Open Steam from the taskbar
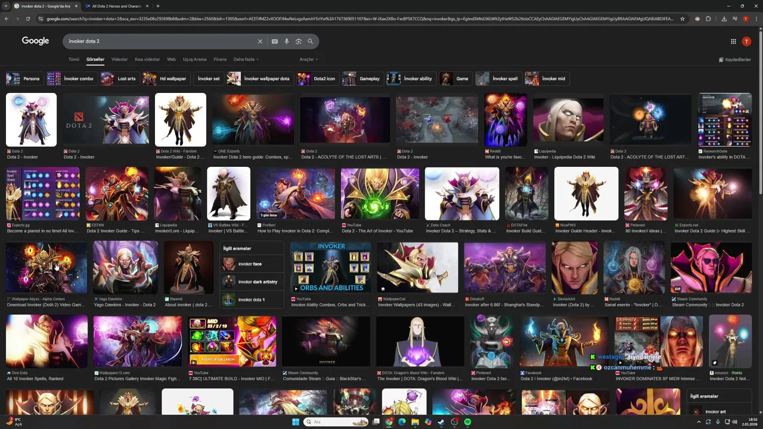The image size is (763, 429). pyautogui.click(x=441, y=422)
